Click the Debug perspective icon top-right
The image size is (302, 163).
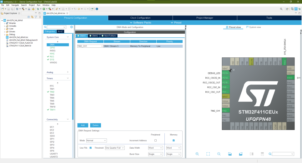click(299, 9)
